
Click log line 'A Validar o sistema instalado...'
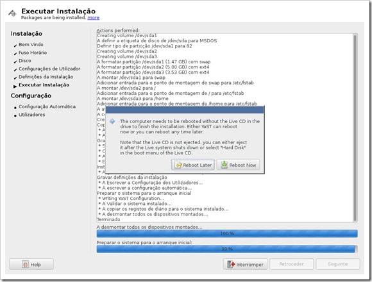tap(135, 204)
